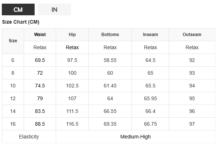
Task: Select the Hip column header
Action: click(x=72, y=35)
